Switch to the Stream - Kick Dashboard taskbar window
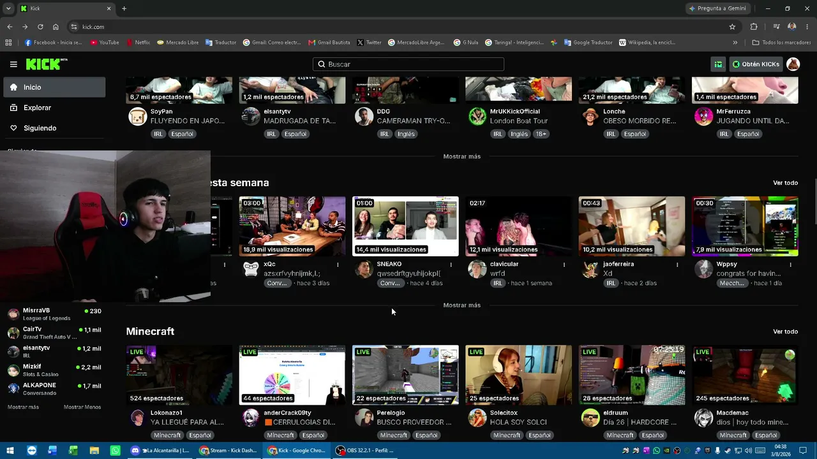 (x=229, y=450)
